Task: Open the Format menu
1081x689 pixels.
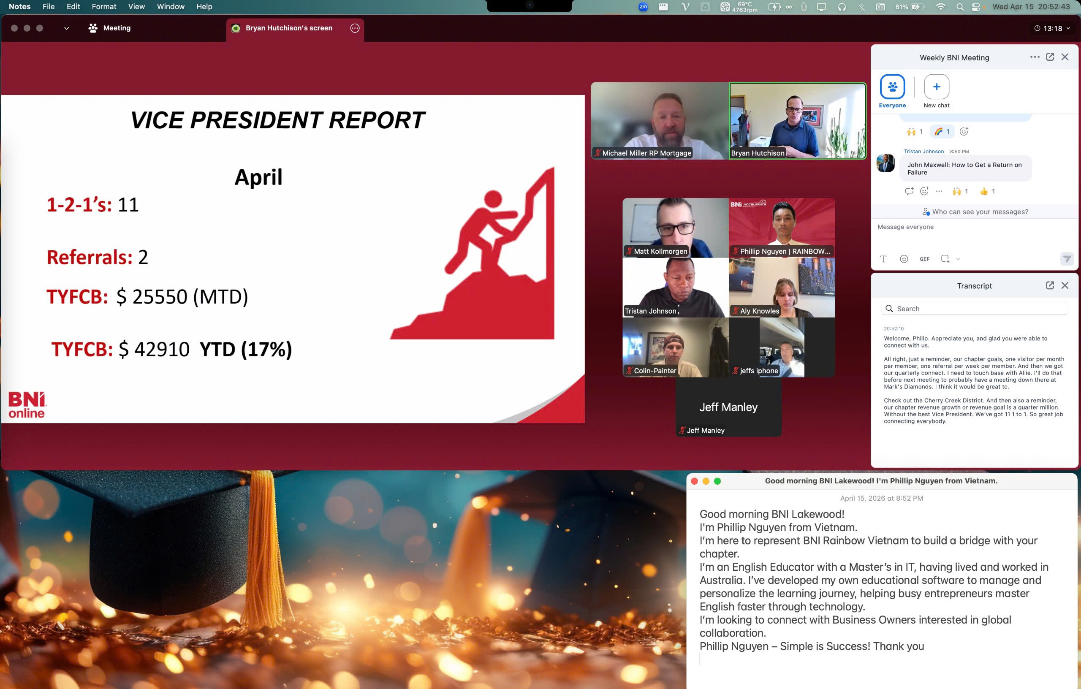Action: [104, 7]
